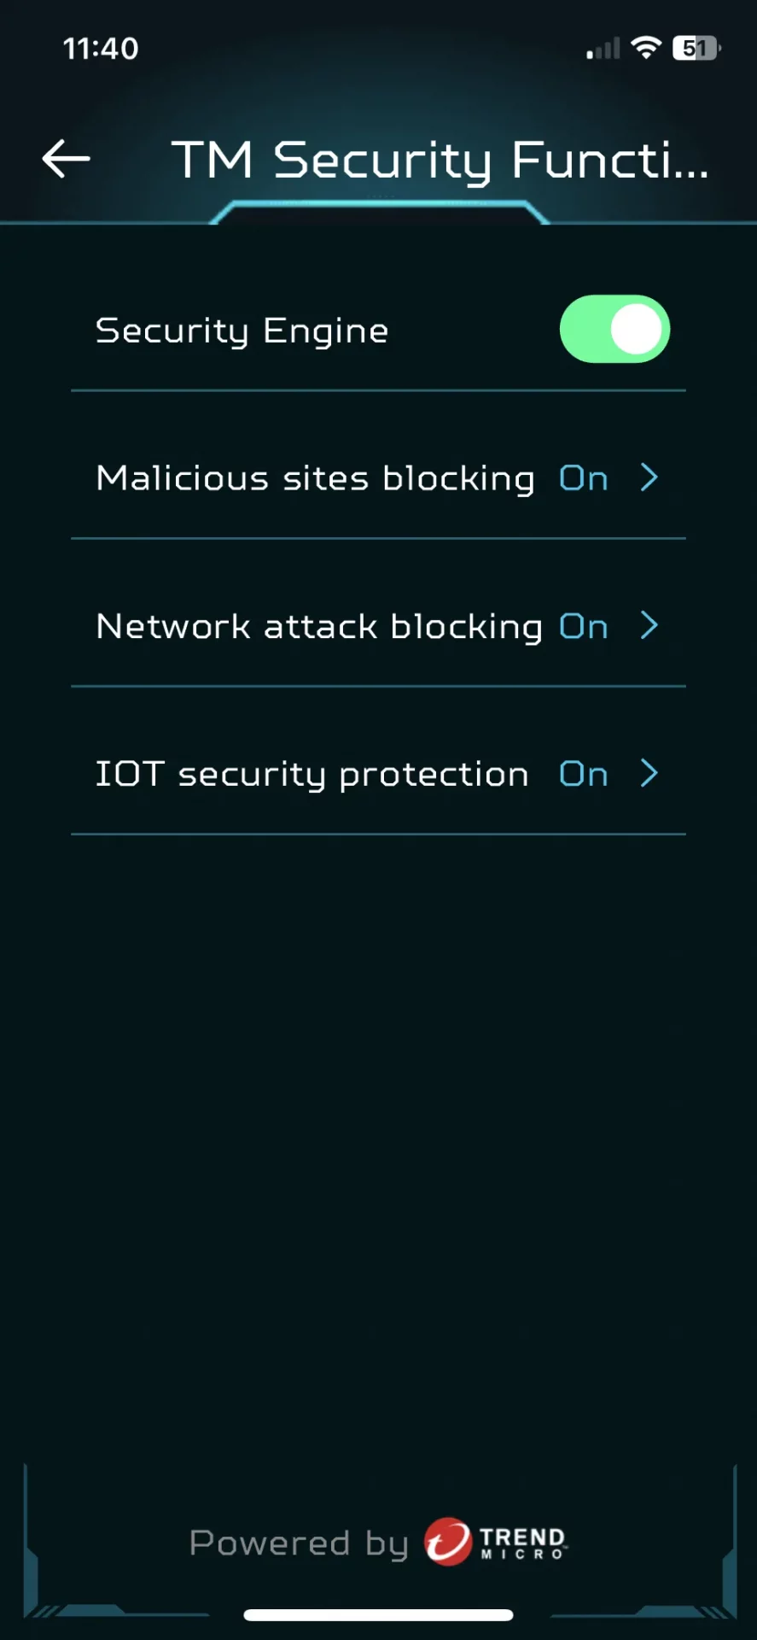
Task: Select Malicious sites blocking label
Action: click(x=315, y=478)
